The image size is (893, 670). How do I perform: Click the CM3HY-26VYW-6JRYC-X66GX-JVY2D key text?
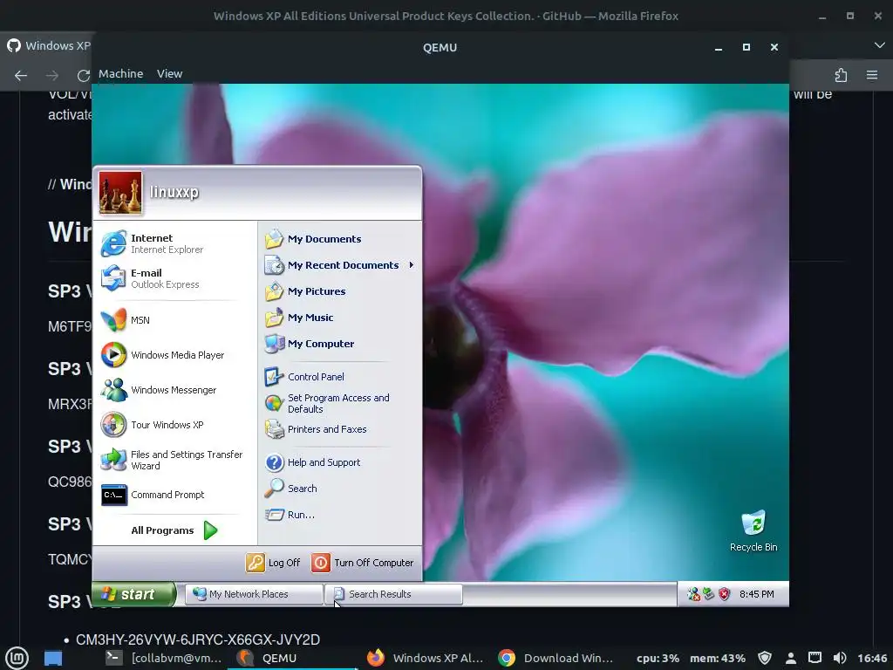[x=198, y=639]
